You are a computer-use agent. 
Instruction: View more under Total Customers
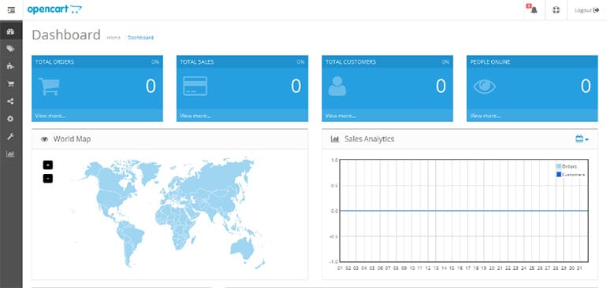pos(341,116)
